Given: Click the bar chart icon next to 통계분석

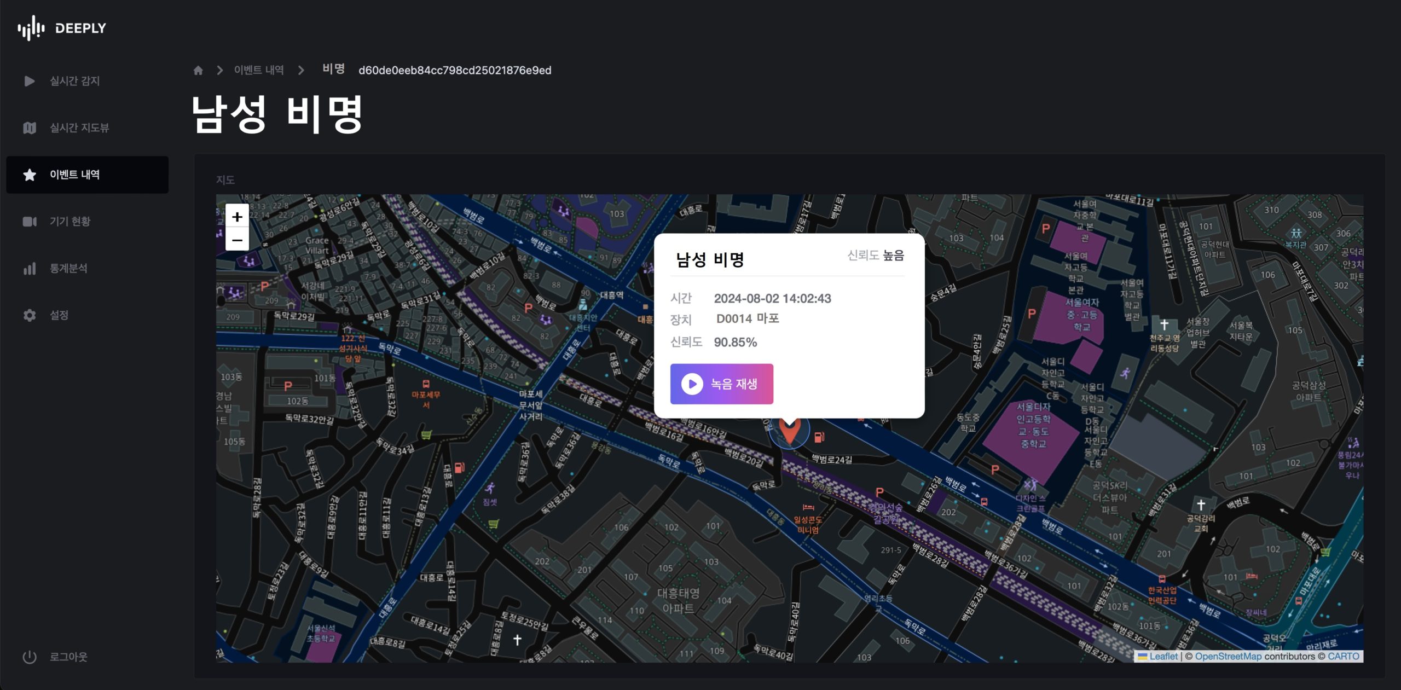Looking at the screenshot, I should pyautogui.click(x=30, y=268).
